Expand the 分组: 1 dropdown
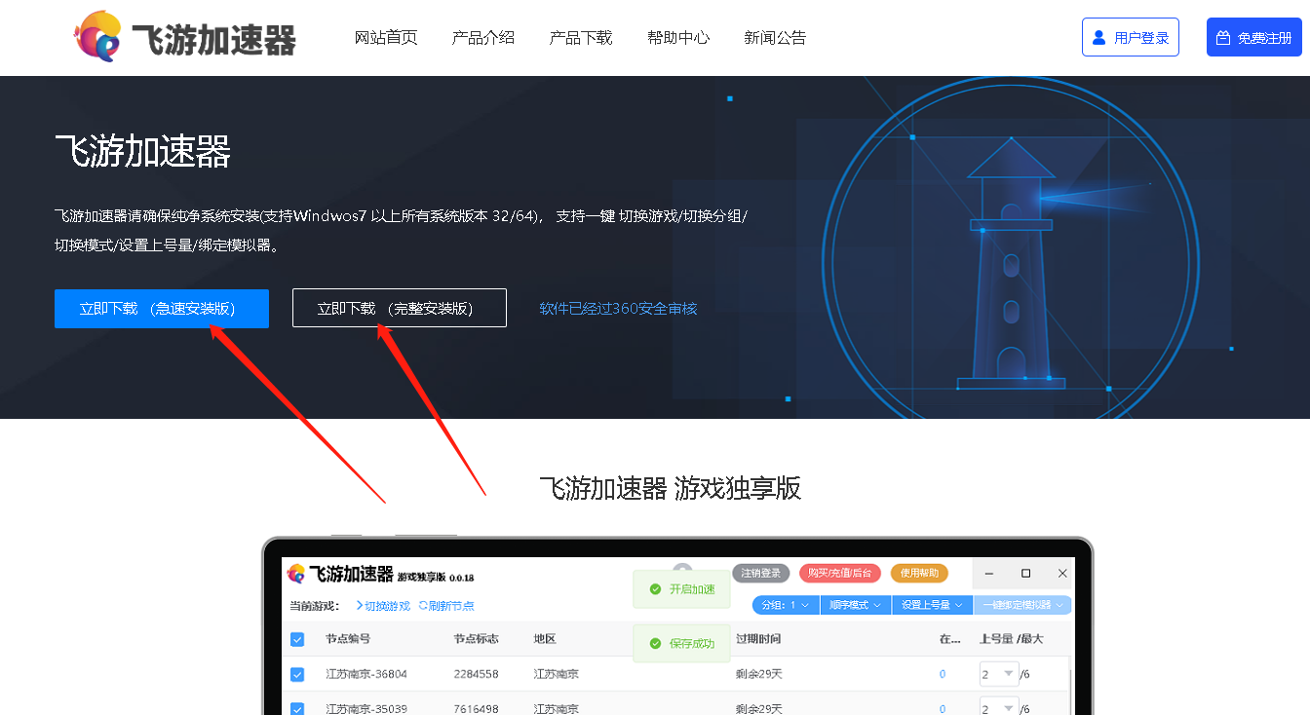Image resolution: width=1310 pixels, height=715 pixels. [x=786, y=605]
